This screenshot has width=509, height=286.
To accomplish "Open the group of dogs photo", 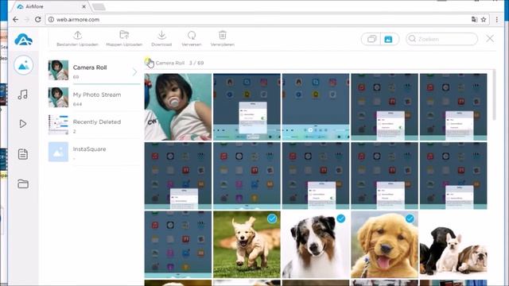I will tap(453, 245).
